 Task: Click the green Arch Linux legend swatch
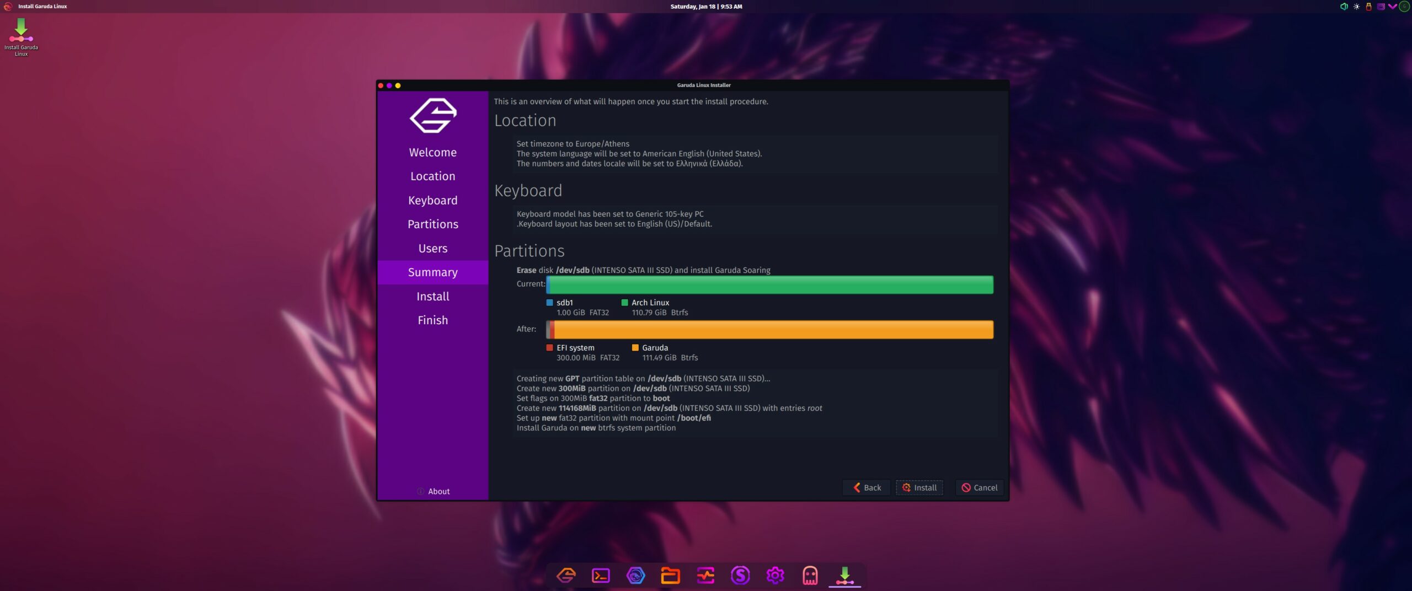coord(624,303)
